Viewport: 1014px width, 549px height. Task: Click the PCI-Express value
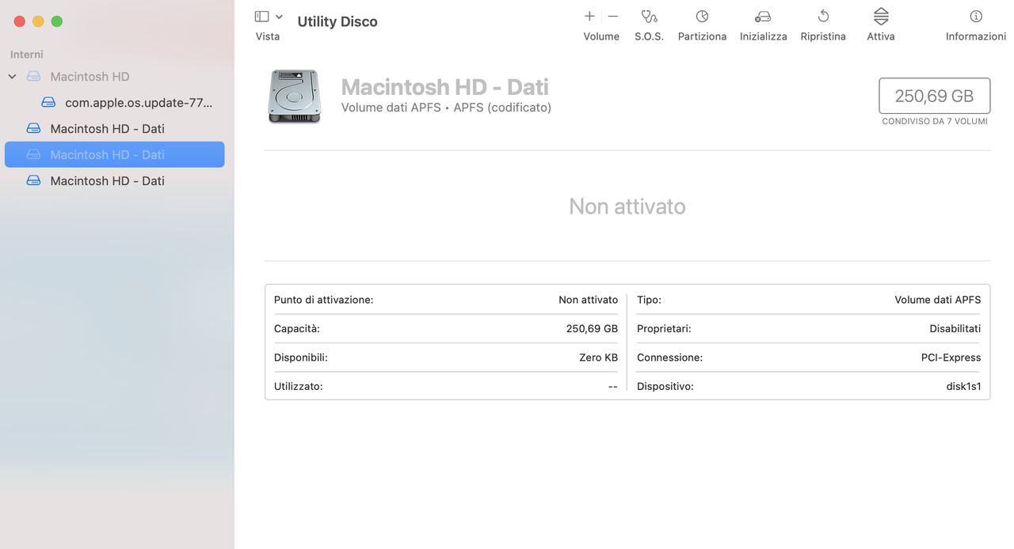pyautogui.click(x=951, y=358)
